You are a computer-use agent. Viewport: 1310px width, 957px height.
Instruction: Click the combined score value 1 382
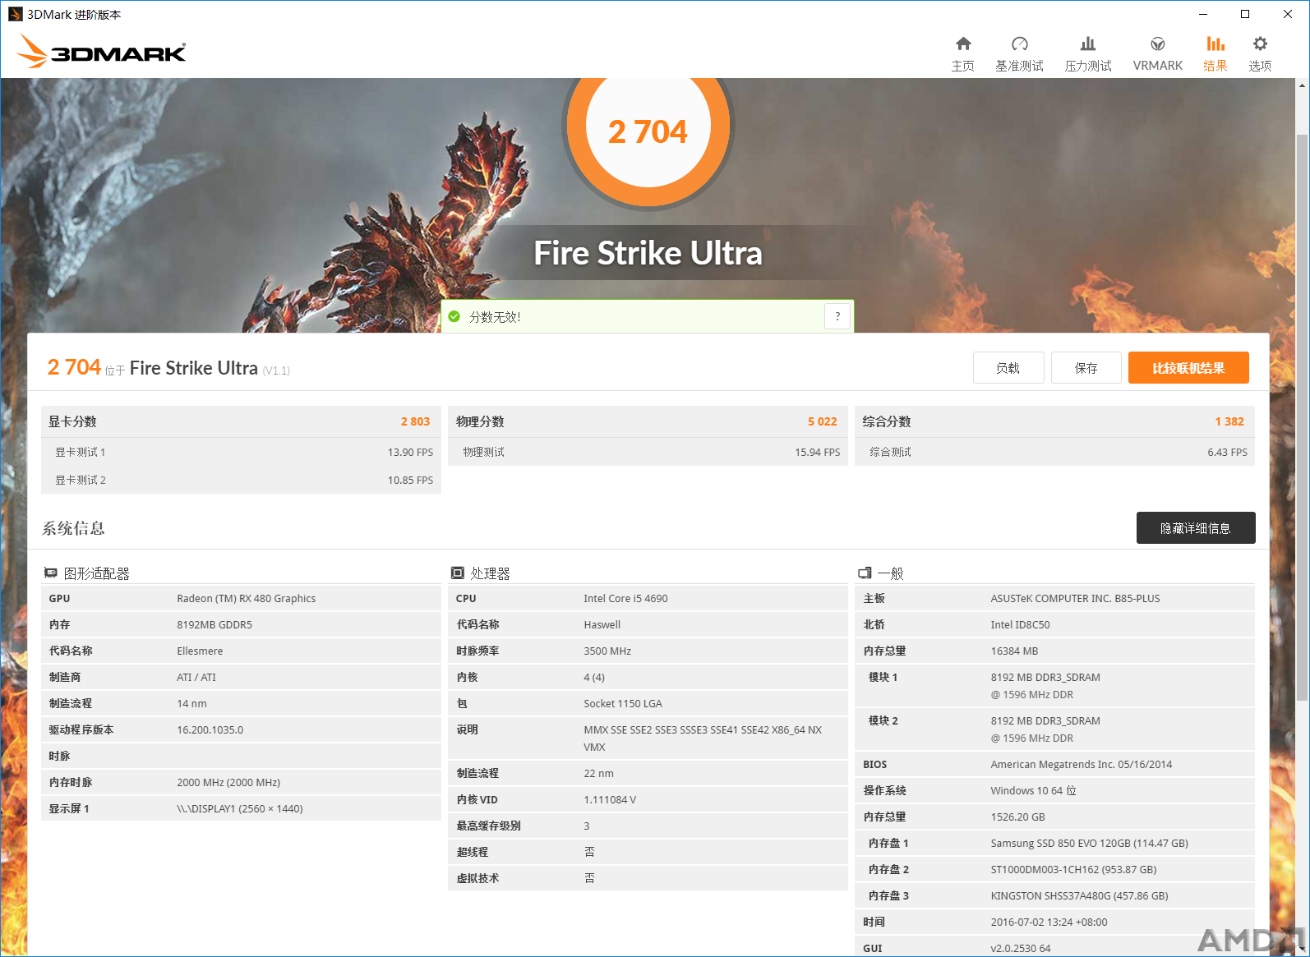1229,421
